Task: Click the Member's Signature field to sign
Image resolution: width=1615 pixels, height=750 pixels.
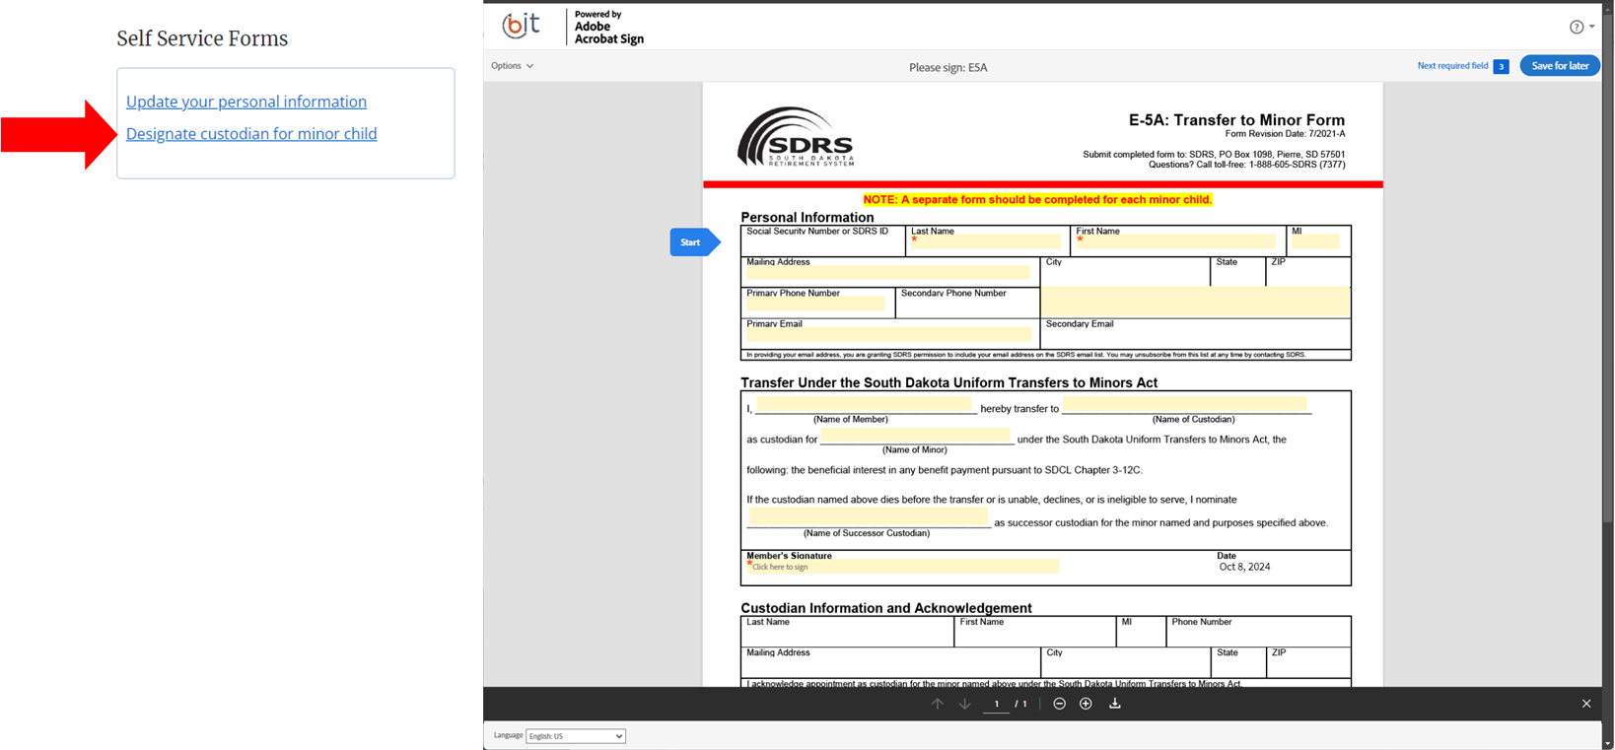Action: point(903,567)
